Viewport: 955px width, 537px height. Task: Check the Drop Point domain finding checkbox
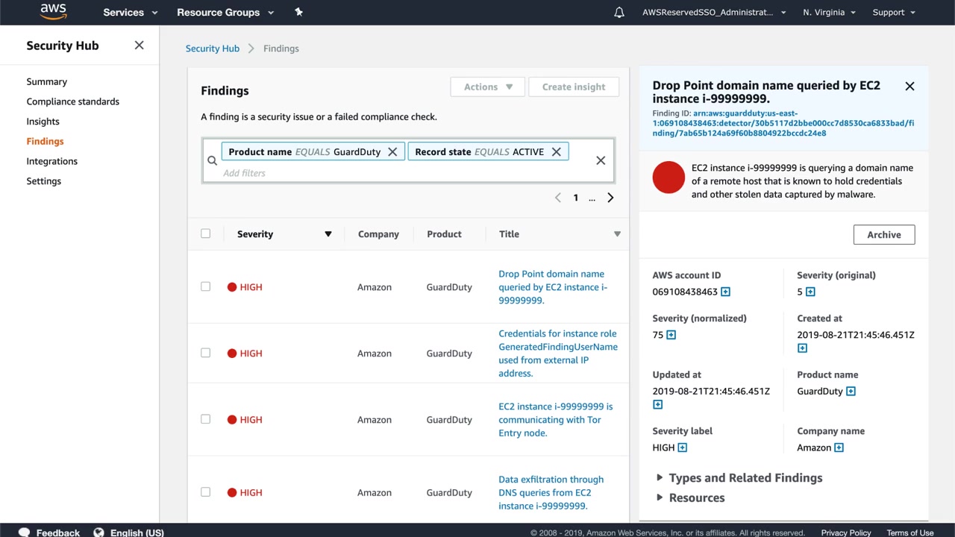pyautogui.click(x=206, y=286)
